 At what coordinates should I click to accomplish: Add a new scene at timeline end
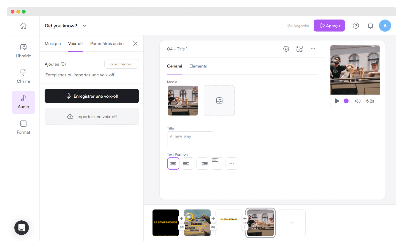(292, 223)
